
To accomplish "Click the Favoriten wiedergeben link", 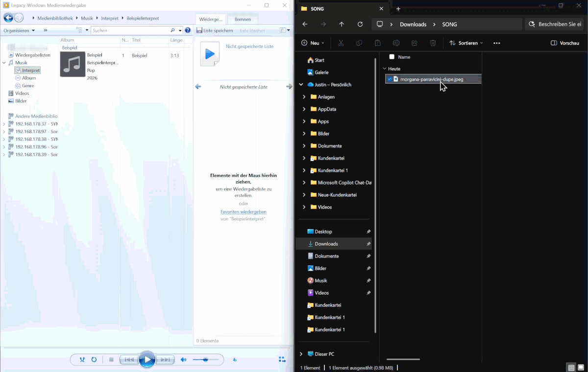I will coord(244,211).
